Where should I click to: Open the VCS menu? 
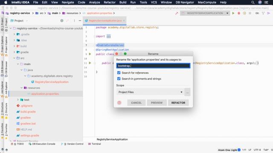click(154, 3)
